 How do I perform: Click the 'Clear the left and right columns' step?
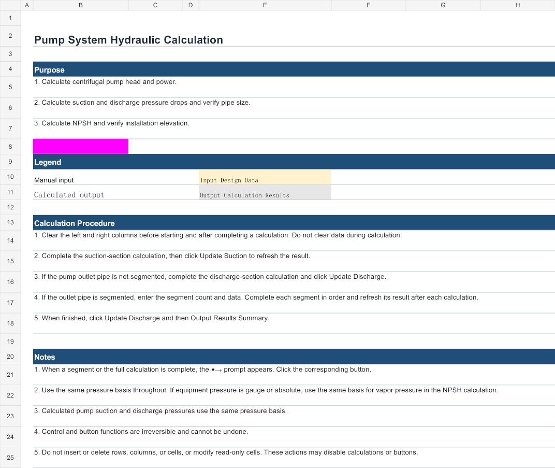[x=294, y=240]
